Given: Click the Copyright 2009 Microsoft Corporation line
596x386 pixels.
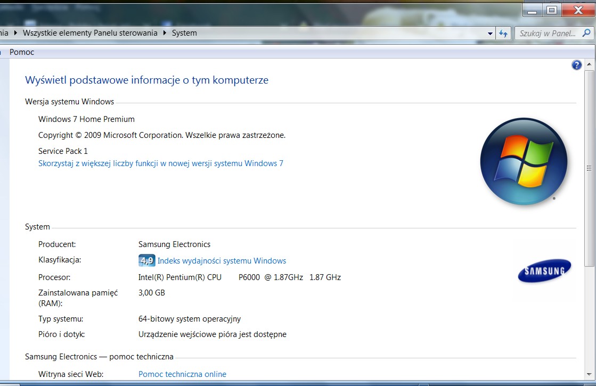Looking at the screenshot, I should point(161,135).
